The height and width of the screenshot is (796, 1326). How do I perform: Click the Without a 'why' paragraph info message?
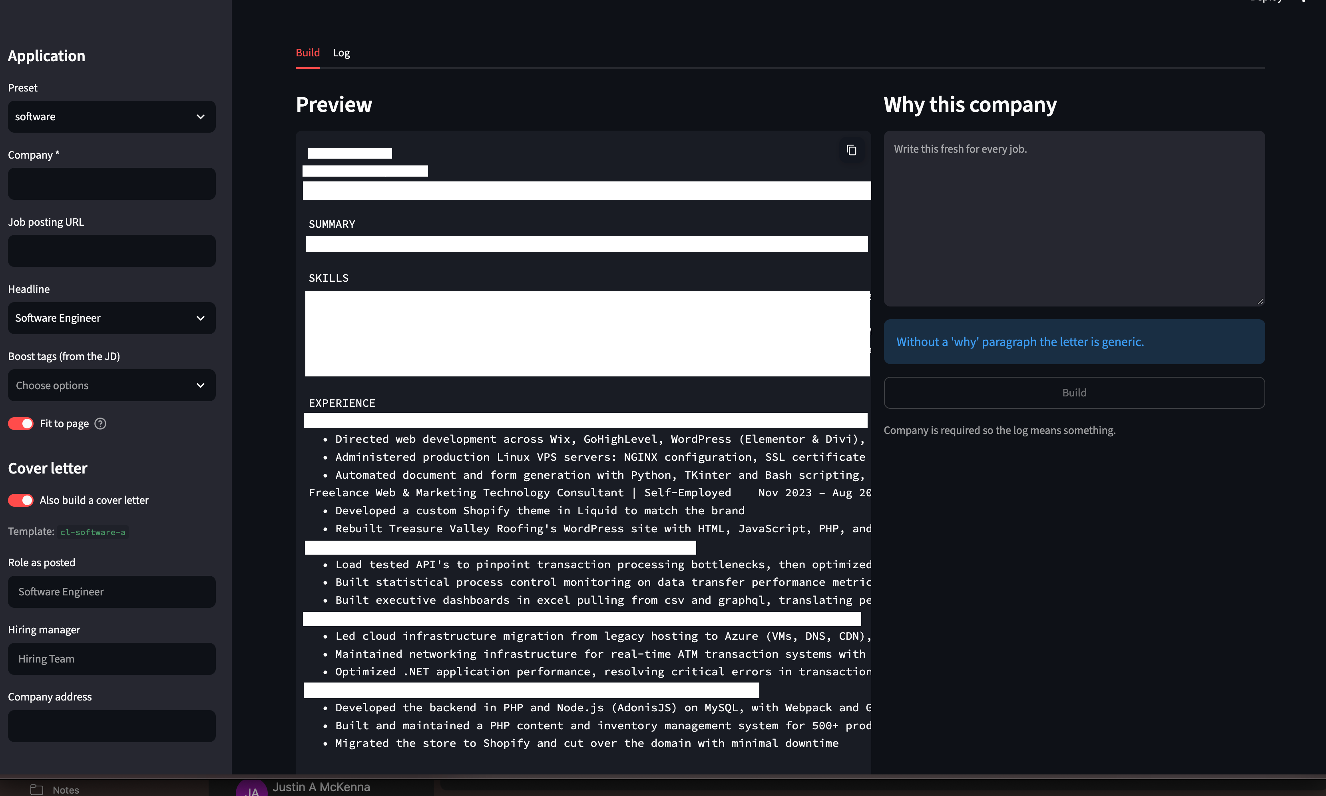1074,342
